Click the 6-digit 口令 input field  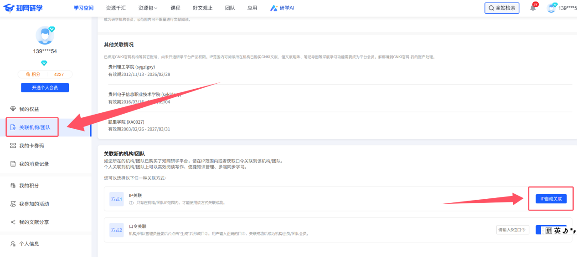[512, 230]
